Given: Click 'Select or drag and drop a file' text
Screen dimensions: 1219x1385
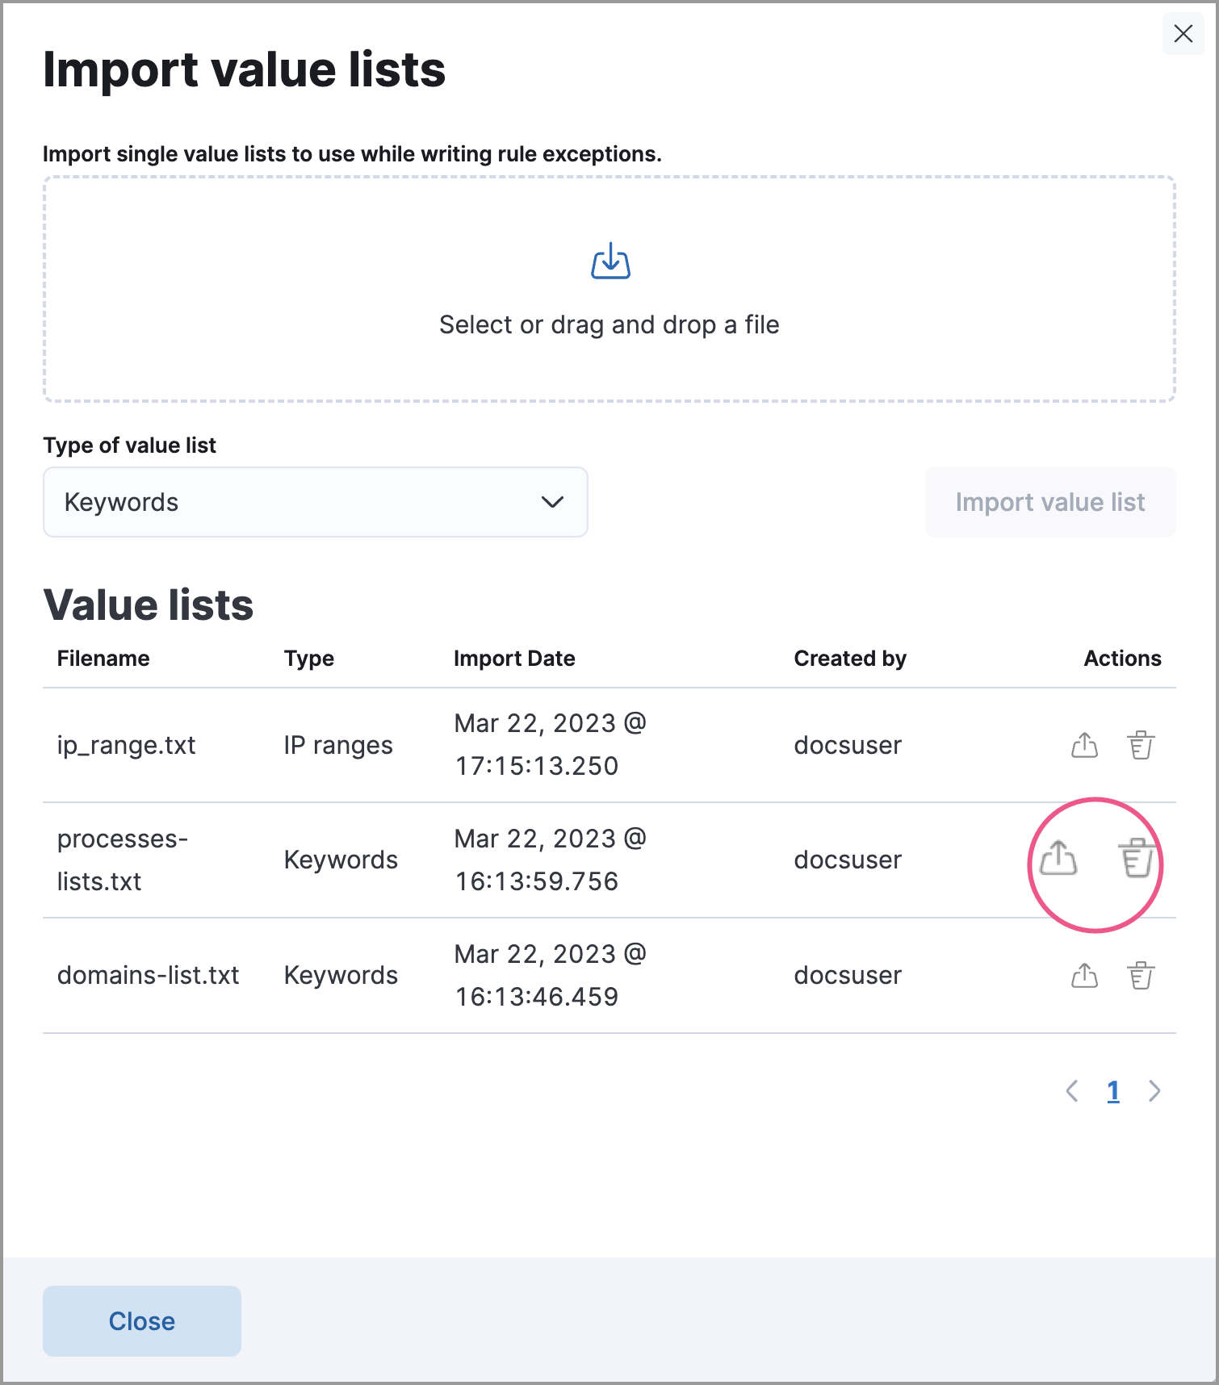Looking at the screenshot, I should tap(609, 324).
